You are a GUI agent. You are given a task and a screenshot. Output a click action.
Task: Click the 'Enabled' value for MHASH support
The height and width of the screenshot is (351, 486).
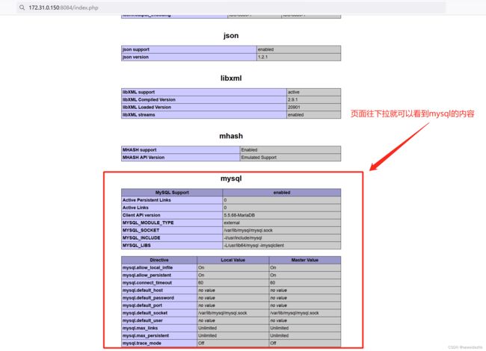pyautogui.click(x=290, y=150)
